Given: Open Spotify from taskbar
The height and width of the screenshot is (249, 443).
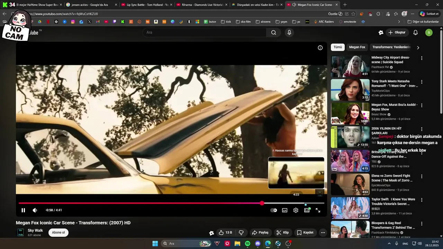Looking at the screenshot, I should click(x=247, y=243).
